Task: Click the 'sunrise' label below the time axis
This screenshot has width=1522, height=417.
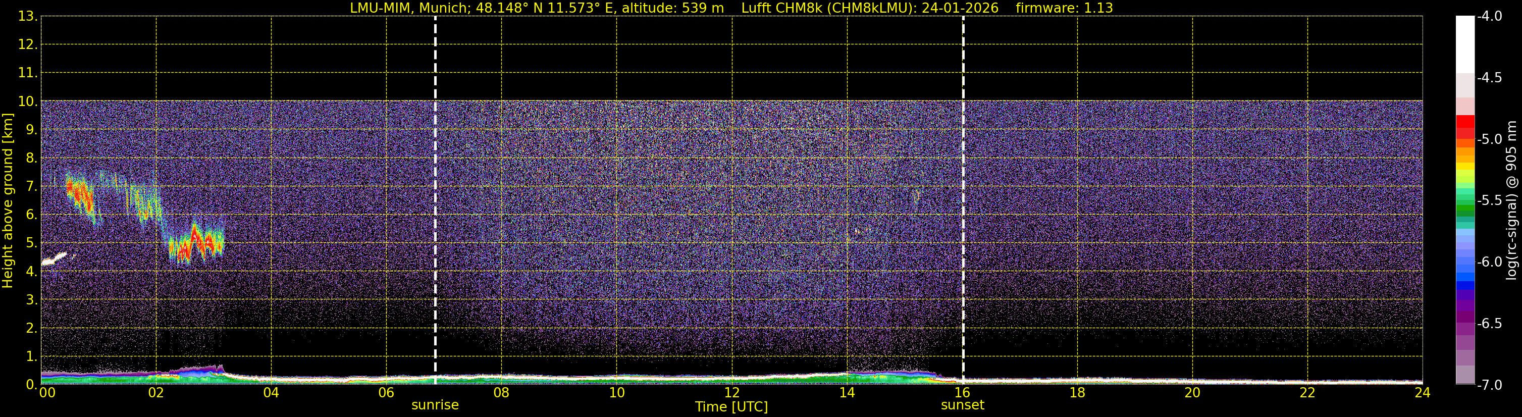Action: tap(435, 405)
